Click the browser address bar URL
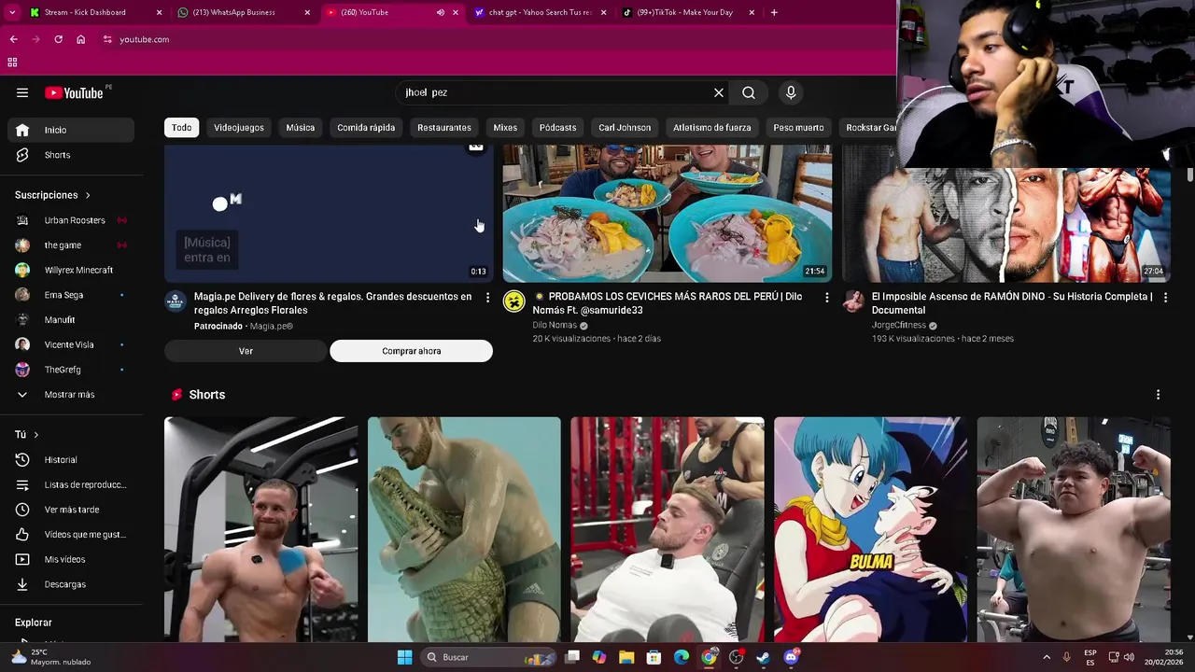This screenshot has height=672, width=1195. (x=145, y=39)
